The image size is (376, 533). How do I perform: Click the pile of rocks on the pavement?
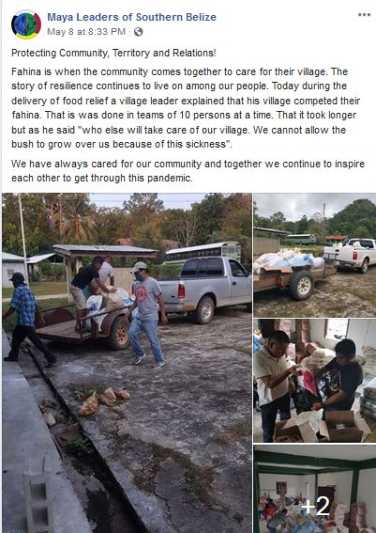click(103, 400)
